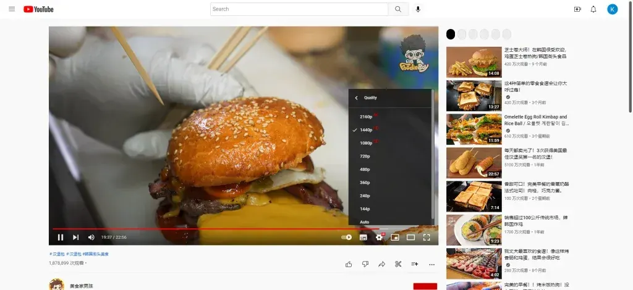Image resolution: width=633 pixels, height=290 pixels.
Task: Switch to theater mode
Action: pyautogui.click(x=410, y=237)
